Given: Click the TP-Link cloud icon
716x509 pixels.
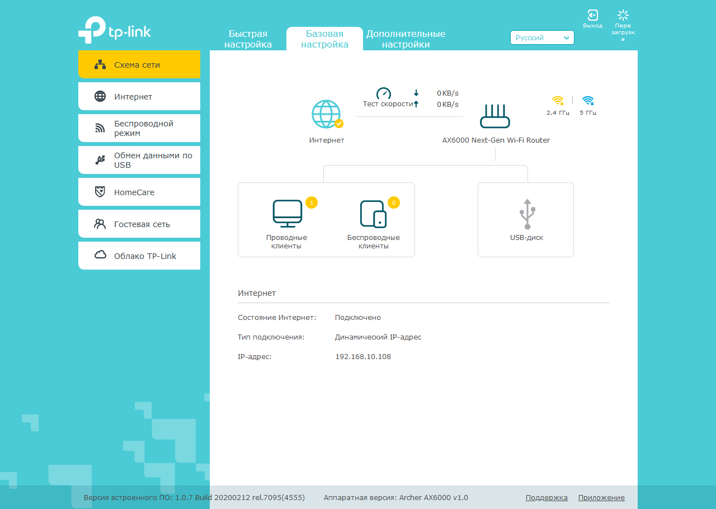Looking at the screenshot, I should [x=100, y=255].
